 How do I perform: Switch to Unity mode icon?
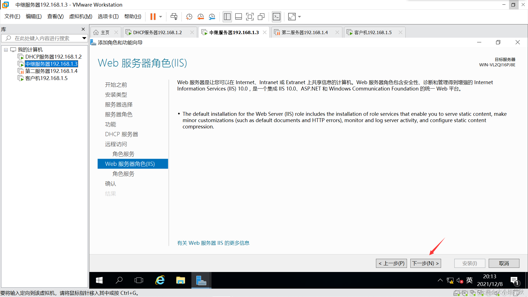(x=261, y=17)
